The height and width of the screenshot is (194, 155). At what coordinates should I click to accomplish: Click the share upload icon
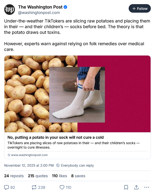pos(136,187)
